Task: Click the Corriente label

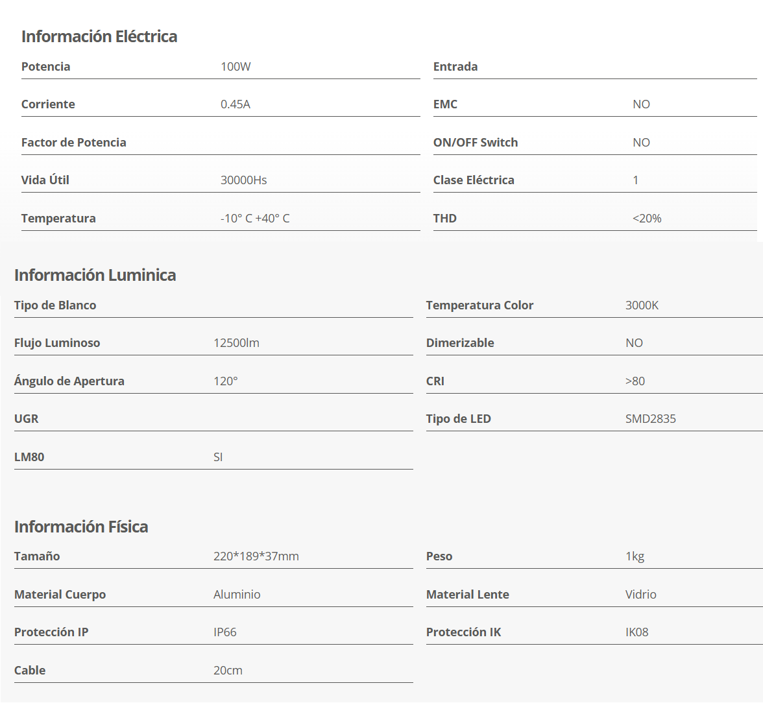Action: (x=48, y=104)
